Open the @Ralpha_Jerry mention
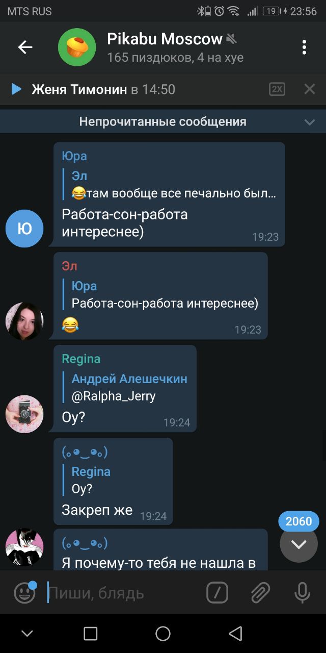 (114, 396)
